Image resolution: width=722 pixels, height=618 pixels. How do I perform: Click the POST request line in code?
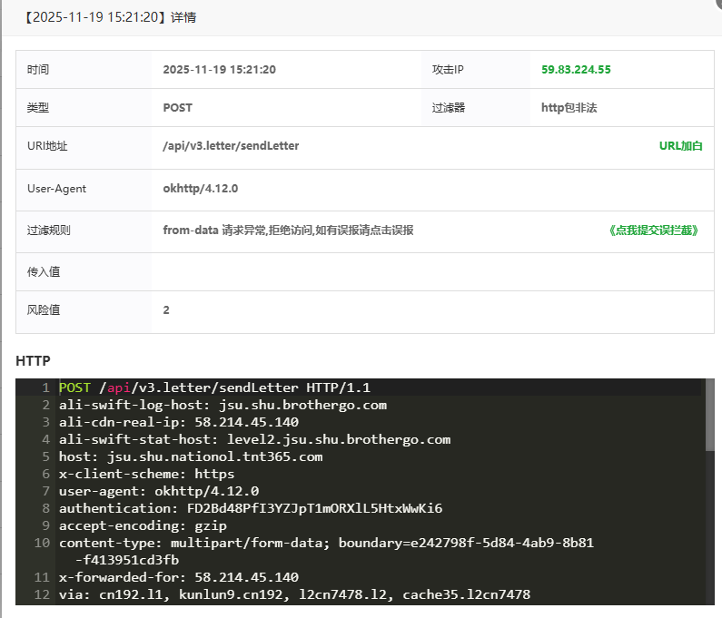pyautogui.click(x=214, y=387)
